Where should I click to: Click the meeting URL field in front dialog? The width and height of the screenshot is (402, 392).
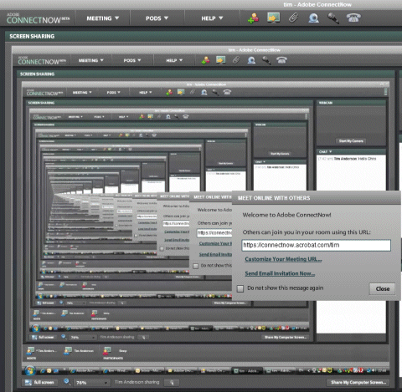pos(316,245)
